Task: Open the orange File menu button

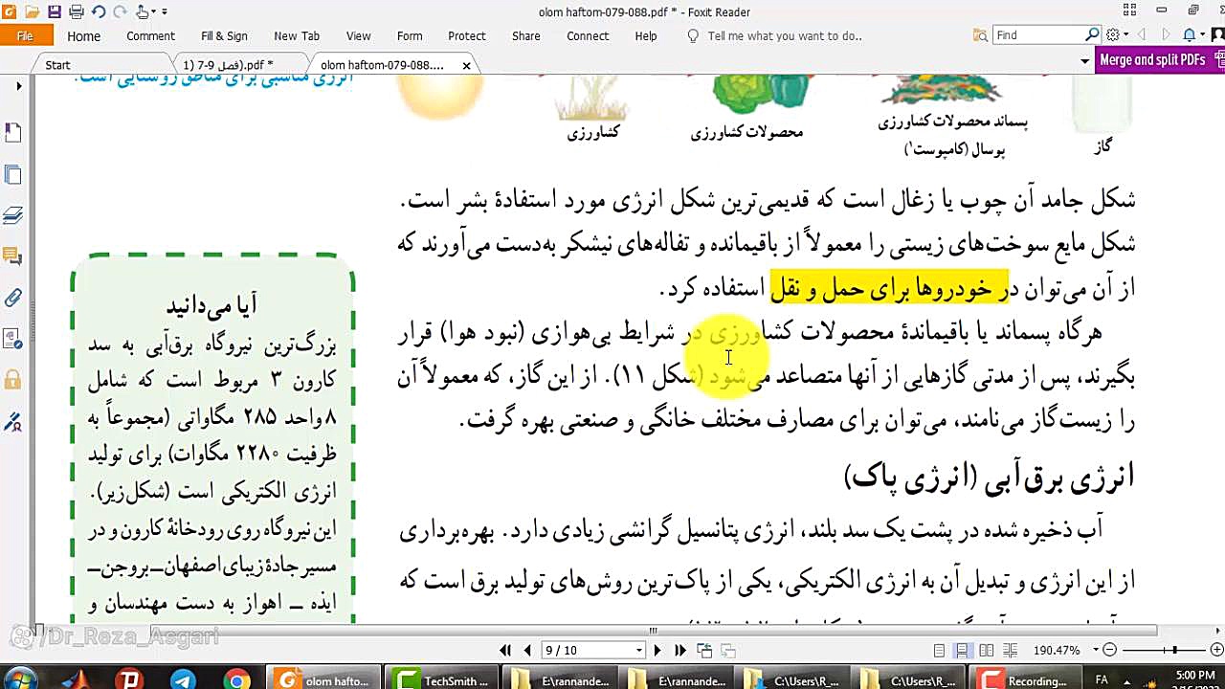Action: click(26, 35)
